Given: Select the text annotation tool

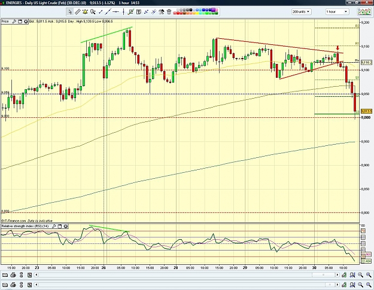Looking at the screenshot, I should point(139,12).
